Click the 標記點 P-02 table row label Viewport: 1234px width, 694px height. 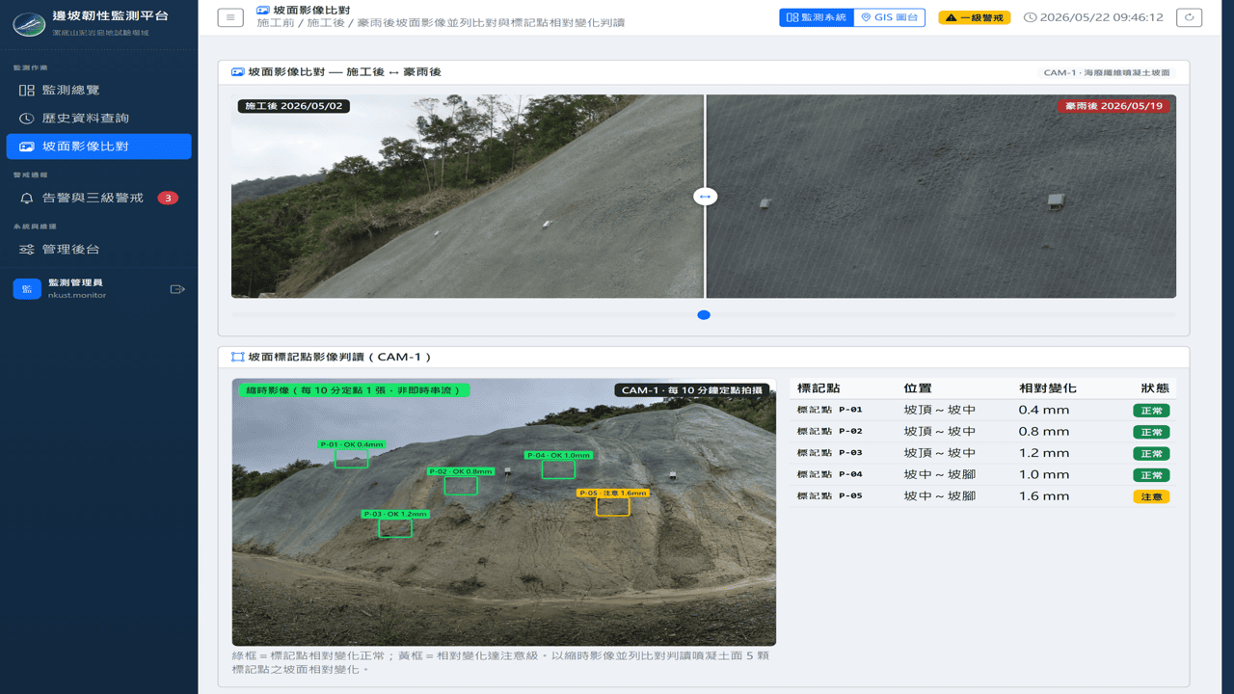pos(829,432)
